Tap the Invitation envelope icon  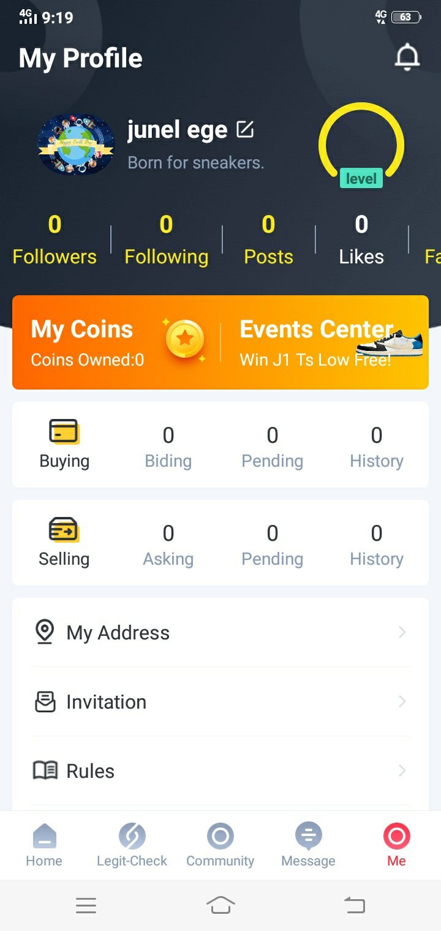click(x=45, y=702)
